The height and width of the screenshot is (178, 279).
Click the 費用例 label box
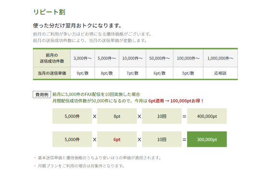pos(42,94)
